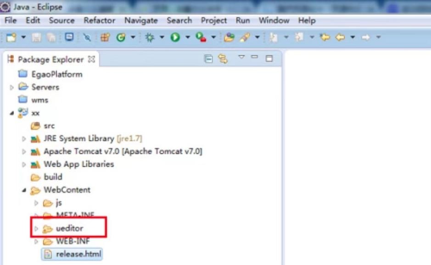The height and width of the screenshot is (265, 431).
Task: Click the Save All toolbar icon
Action: [x=51, y=37]
